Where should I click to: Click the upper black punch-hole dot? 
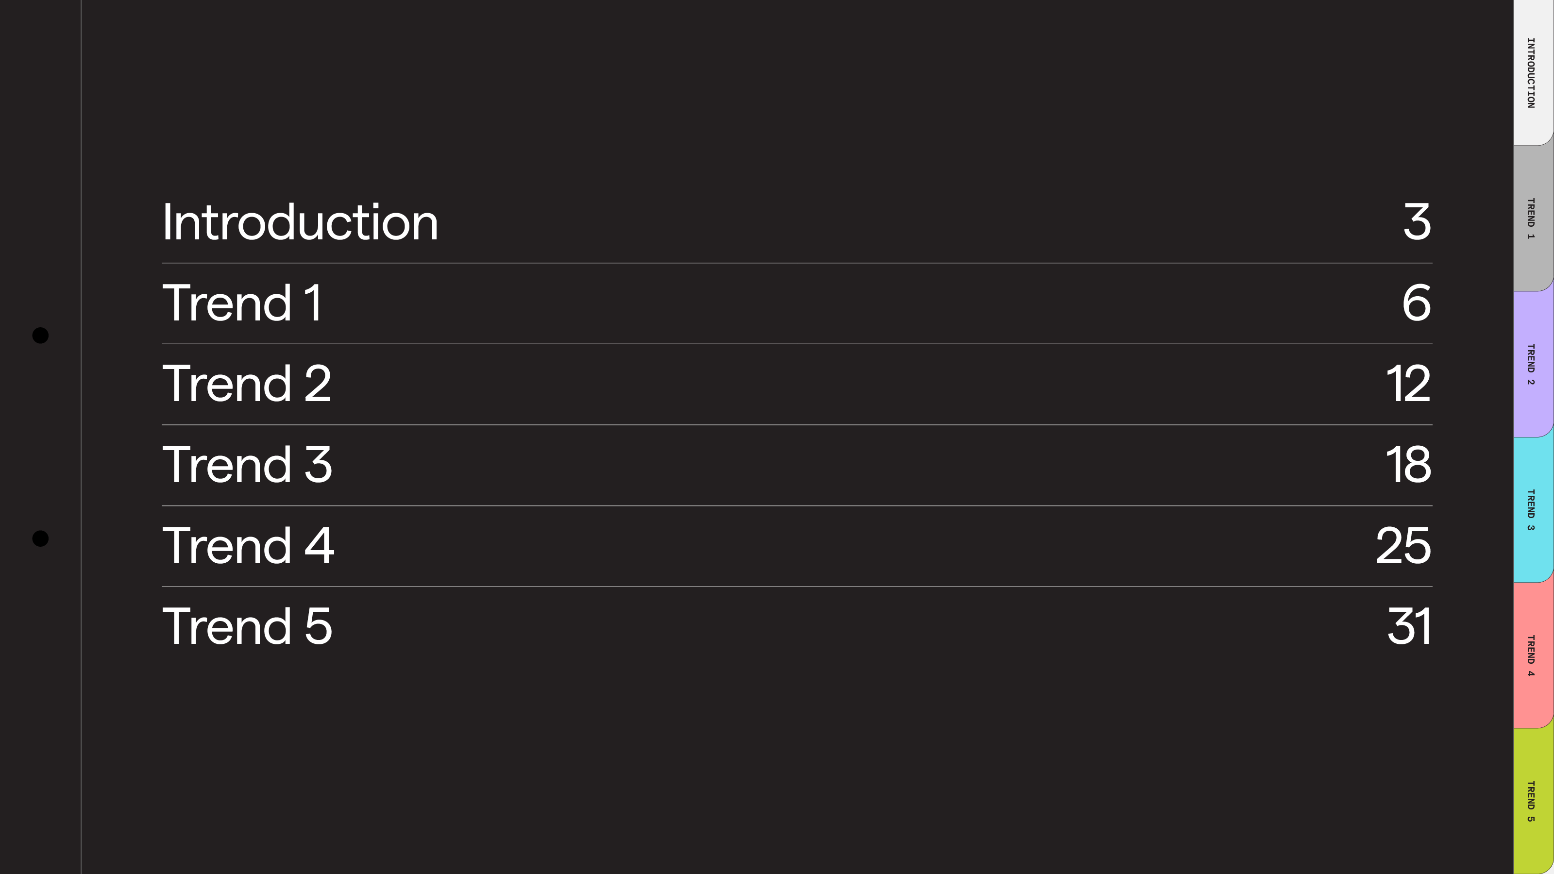tap(40, 336)
